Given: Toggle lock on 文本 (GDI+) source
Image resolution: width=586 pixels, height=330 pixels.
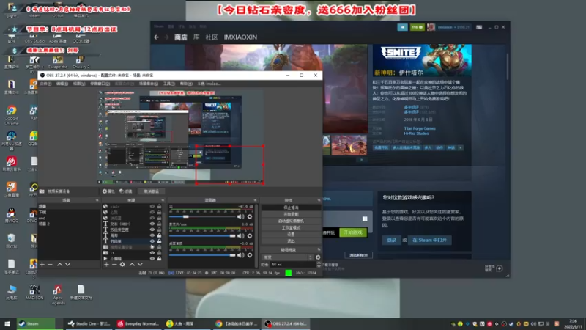Looking at the screenshot, I should [x=160, y=224].
